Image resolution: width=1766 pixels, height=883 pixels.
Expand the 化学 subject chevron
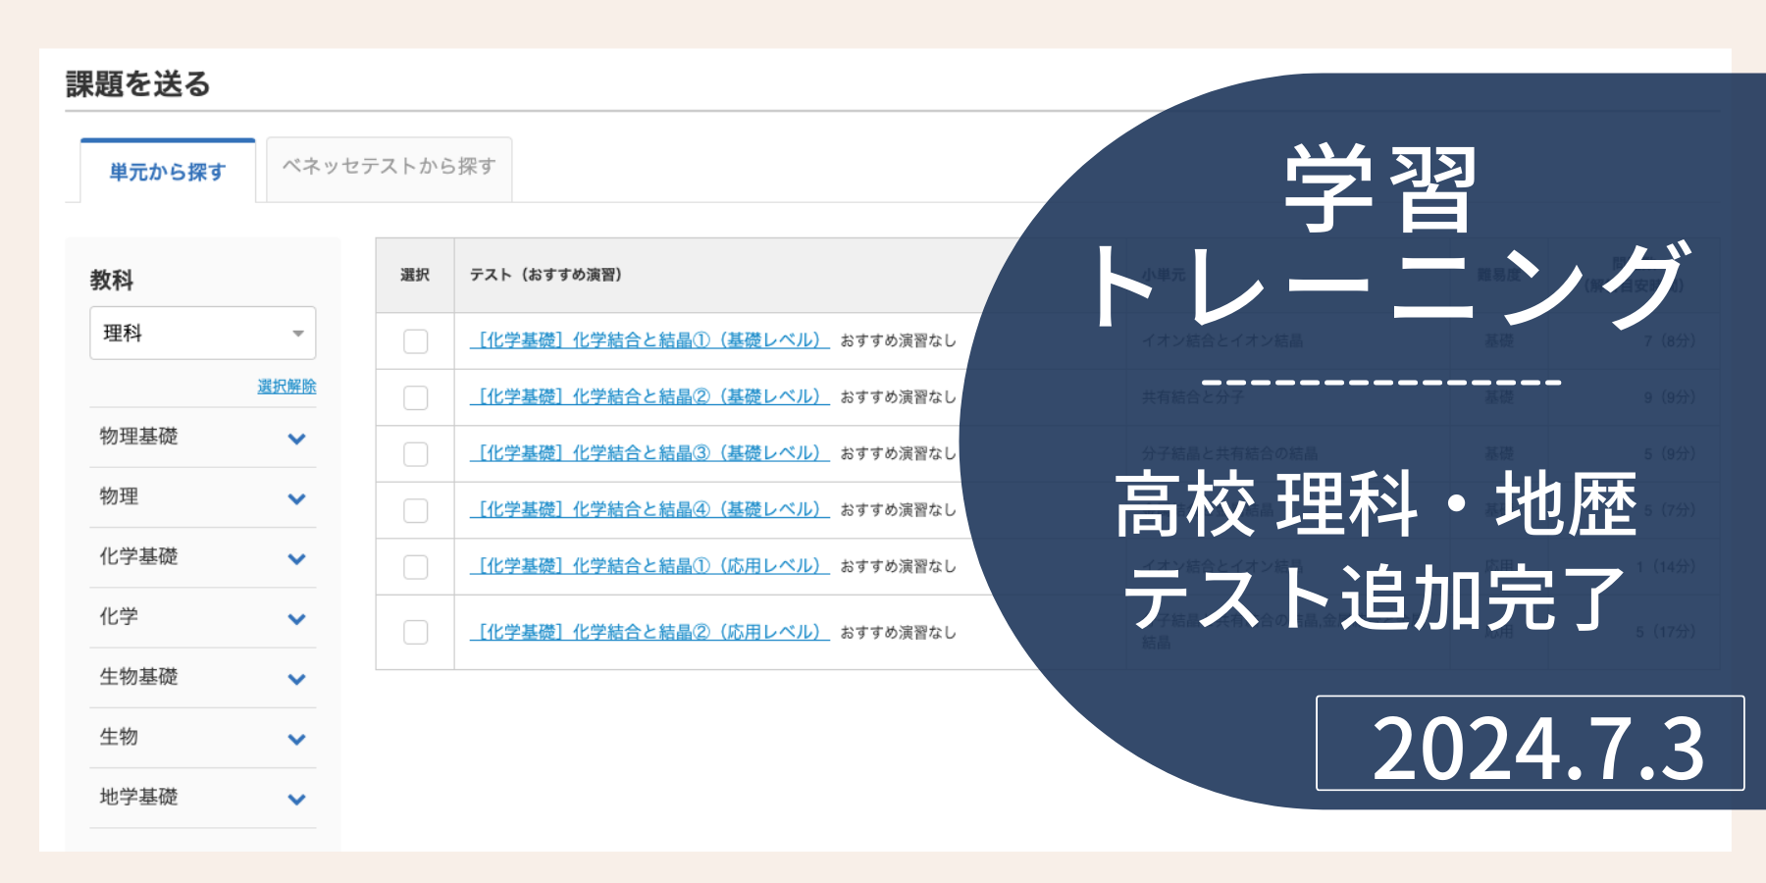(297, 619)
